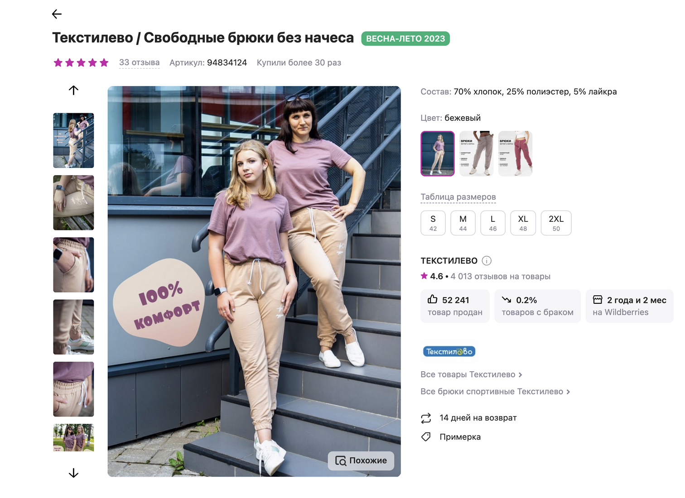Choose size 2XL 50
The width and height of the screenshot is (685, 498).
(556, 223)
